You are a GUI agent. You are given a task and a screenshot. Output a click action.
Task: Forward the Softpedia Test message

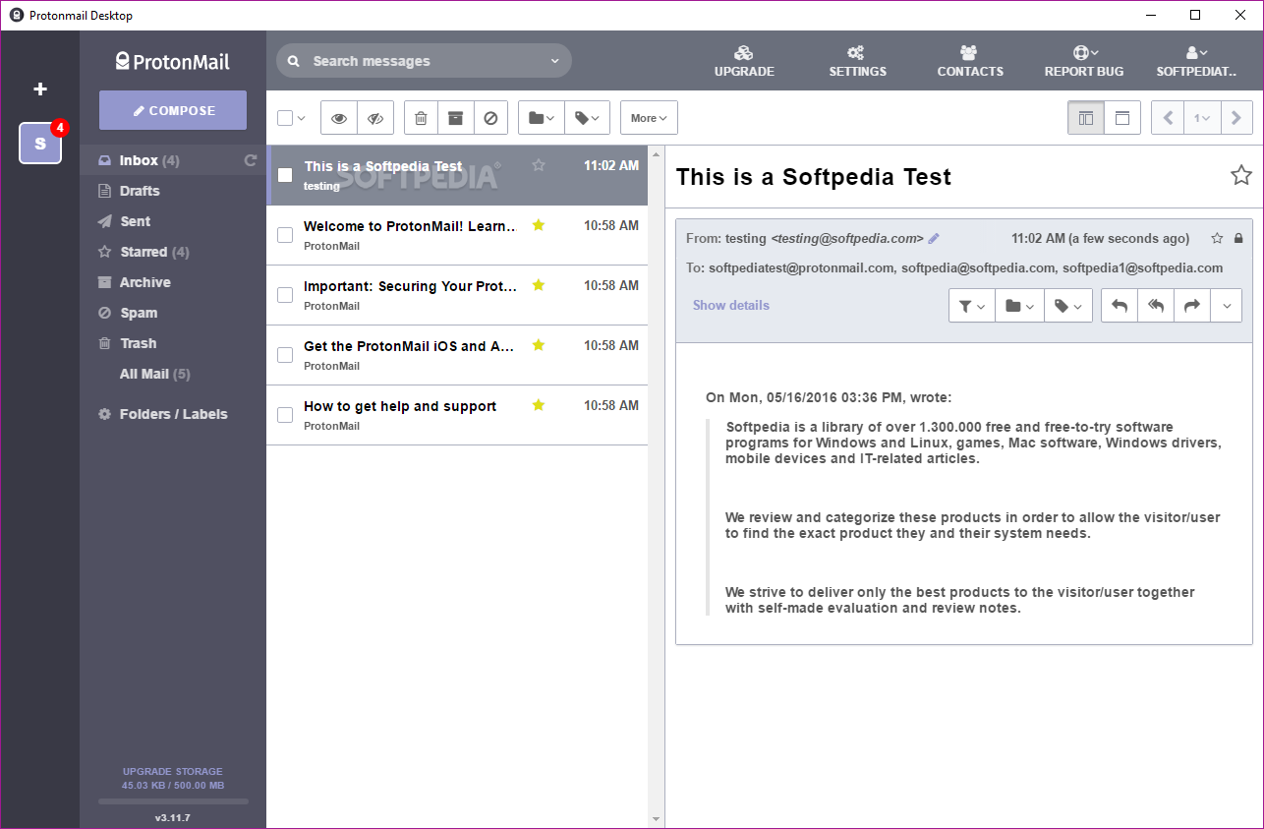point(1191,305)
